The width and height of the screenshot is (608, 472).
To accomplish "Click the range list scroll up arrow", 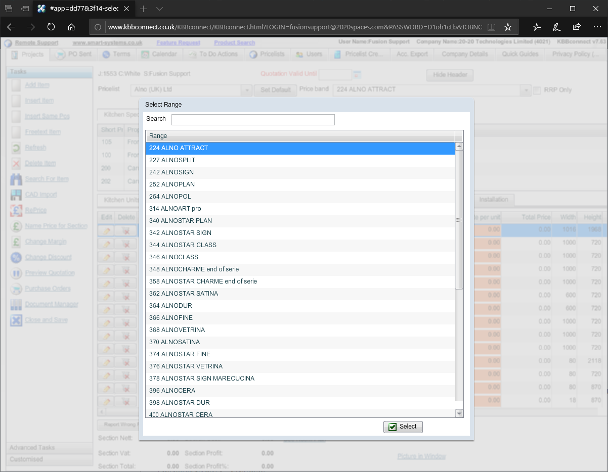I will tap(459, 147).
